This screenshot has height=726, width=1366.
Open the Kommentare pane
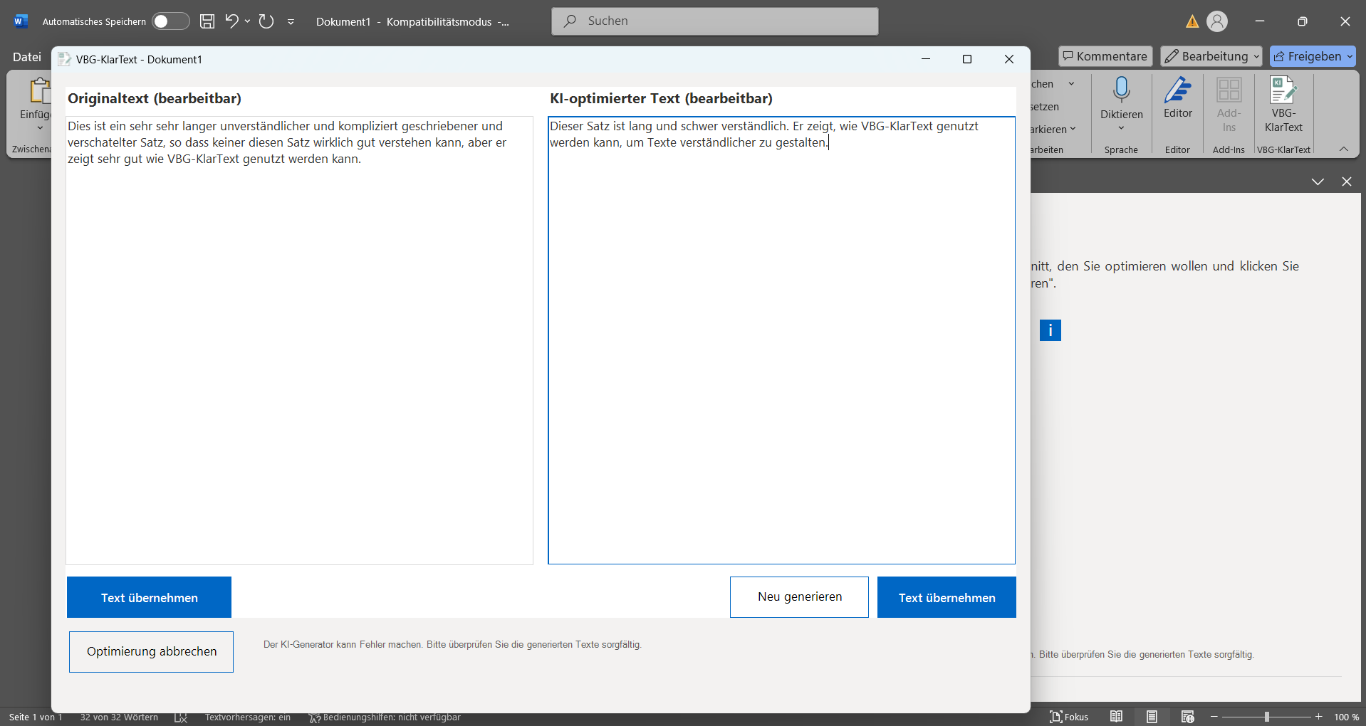coord(1105,56)
